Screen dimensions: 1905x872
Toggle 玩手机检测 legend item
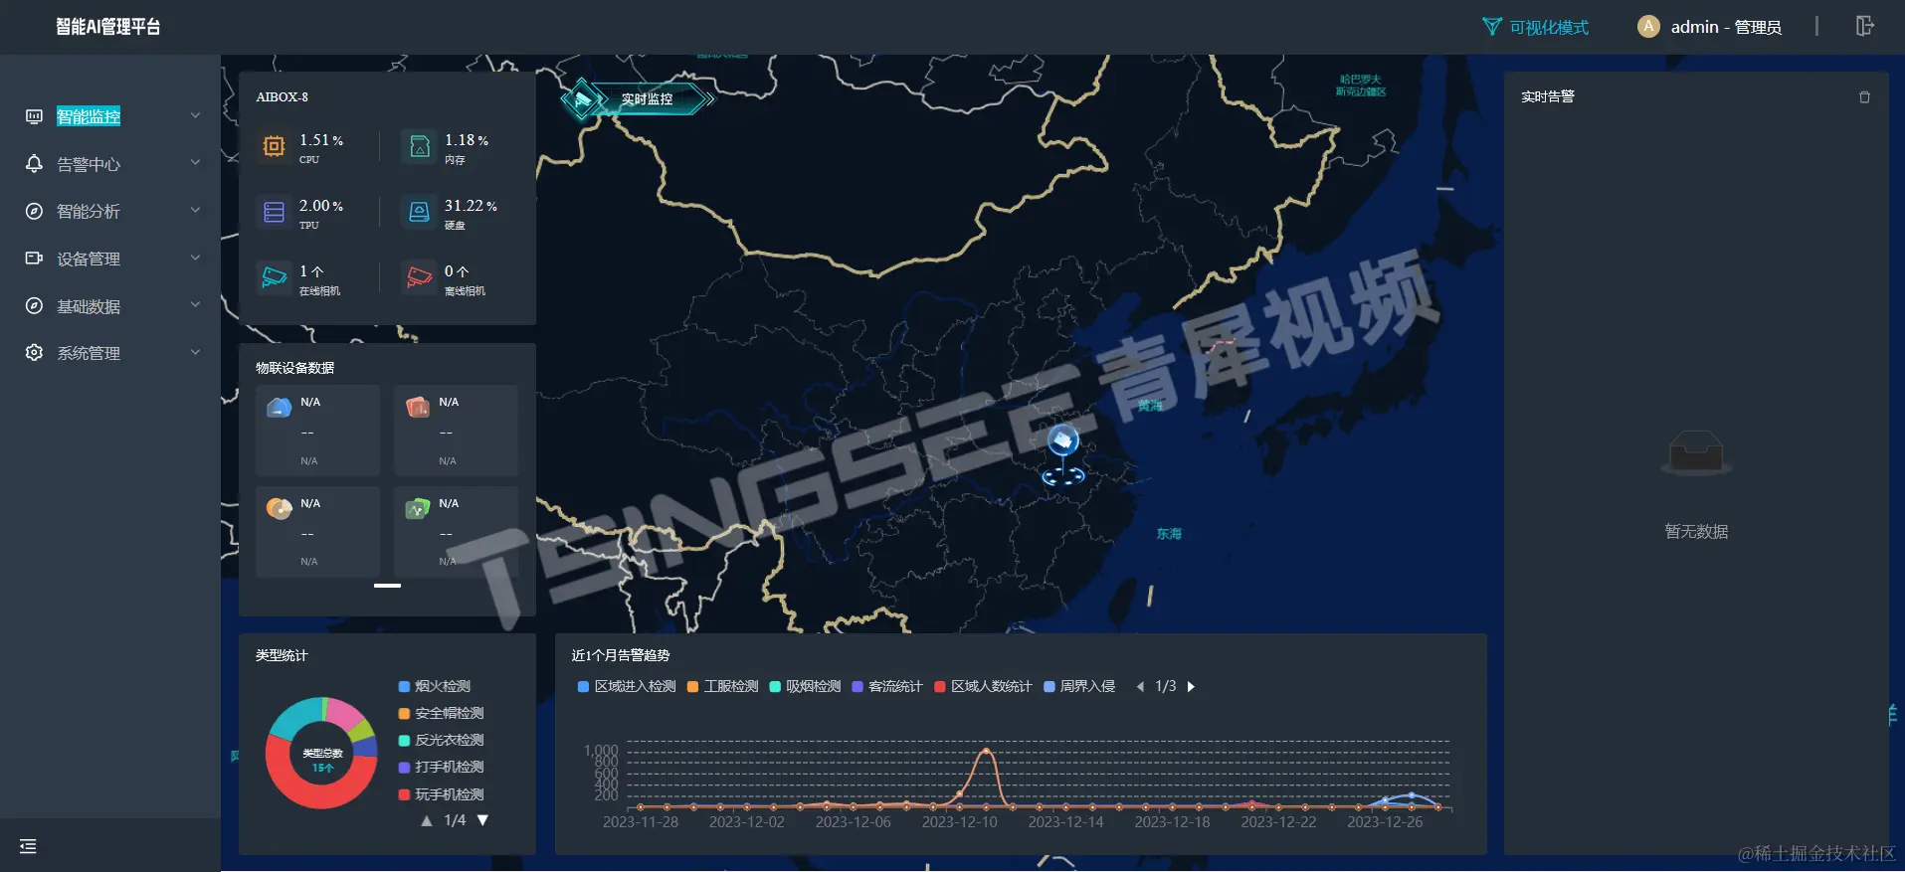click(441, 794)
